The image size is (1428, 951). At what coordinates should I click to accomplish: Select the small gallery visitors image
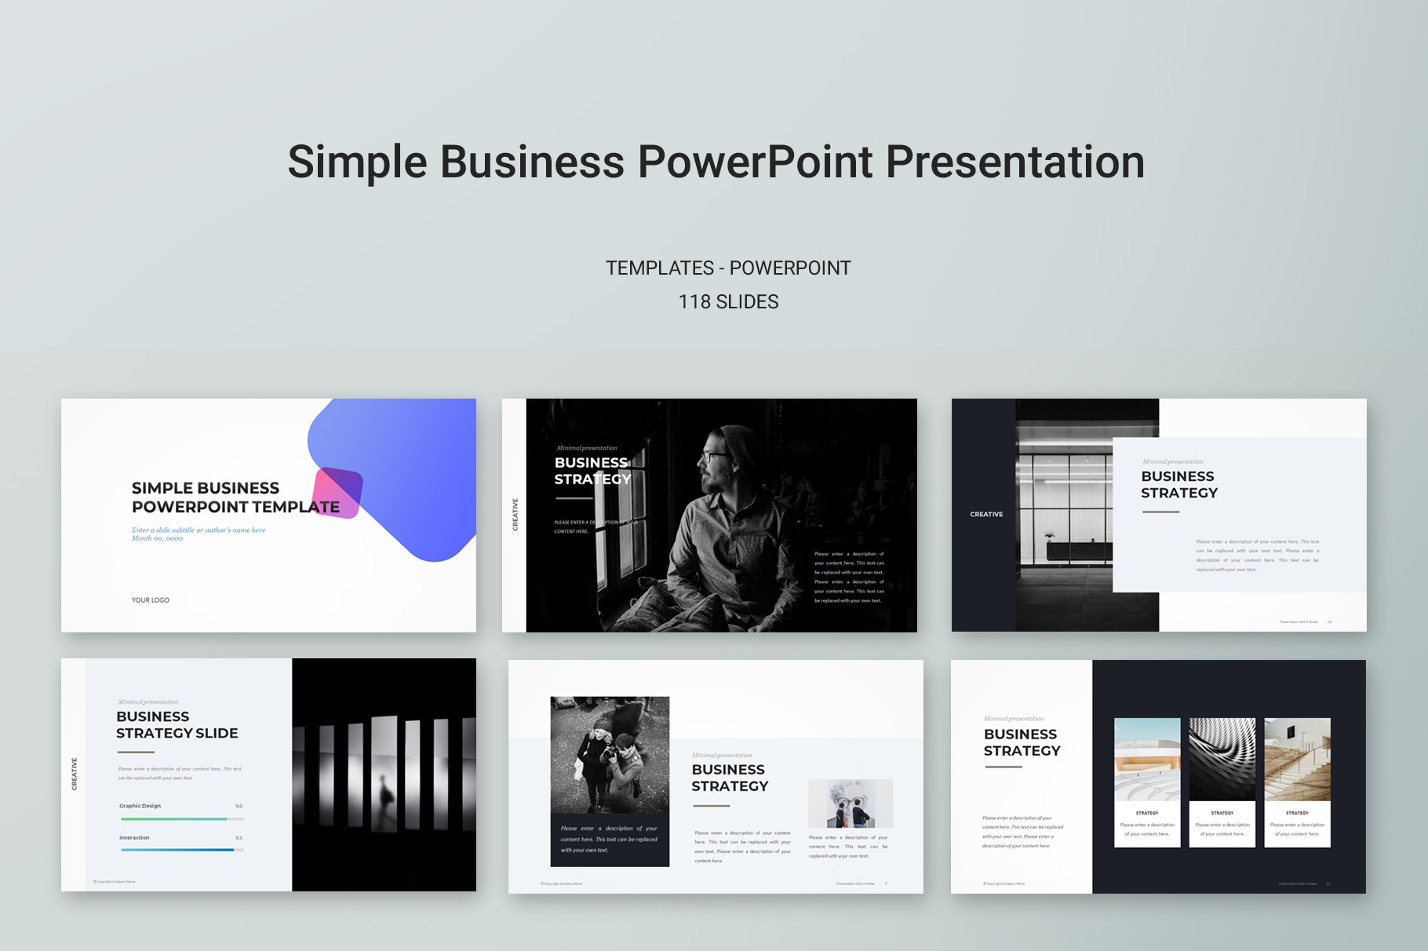pyautogui.click(x=851, y=803)
